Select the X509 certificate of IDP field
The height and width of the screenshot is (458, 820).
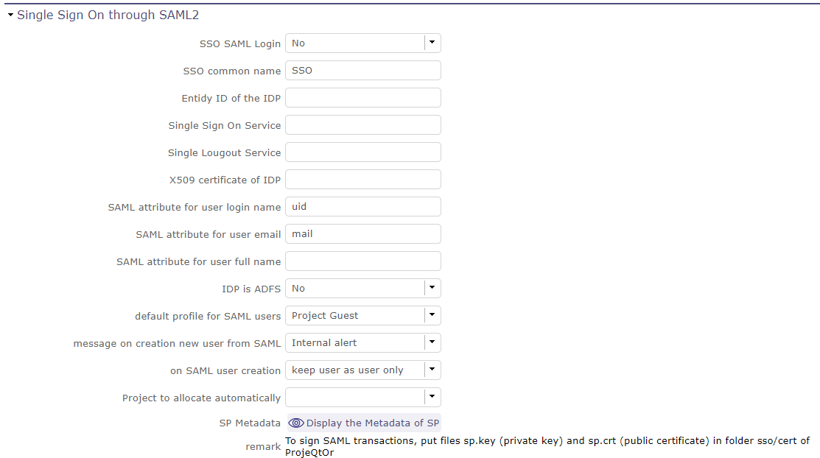coord(362,179)
